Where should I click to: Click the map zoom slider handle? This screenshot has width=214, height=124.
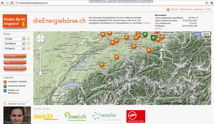(41, 60)
